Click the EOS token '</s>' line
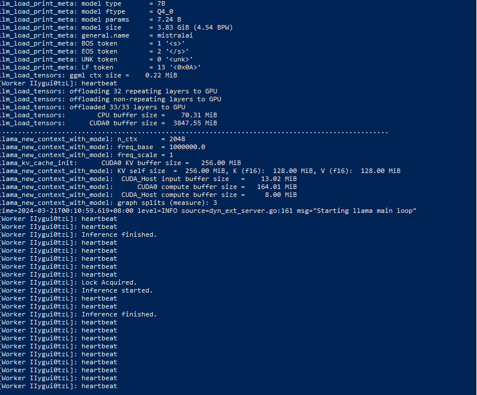Image resolution: width=477 pixels, height=395 pixels. coord(94,51)
